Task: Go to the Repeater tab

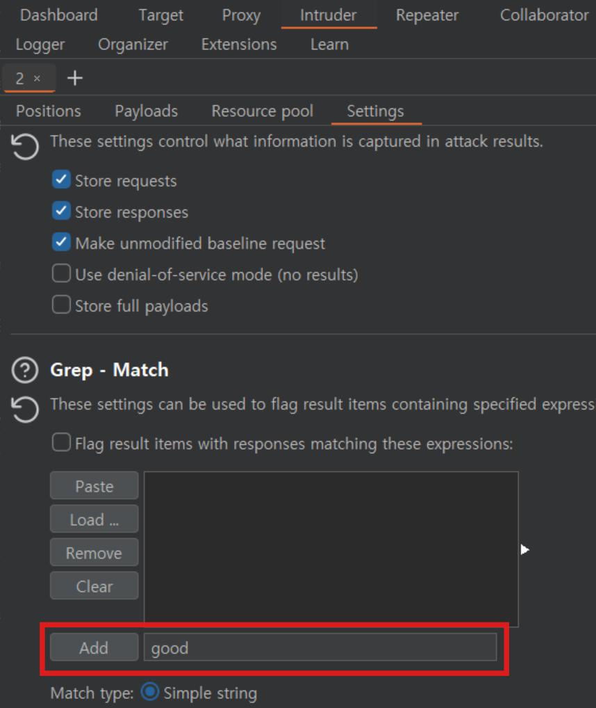Action: click(x=427, y=15)
